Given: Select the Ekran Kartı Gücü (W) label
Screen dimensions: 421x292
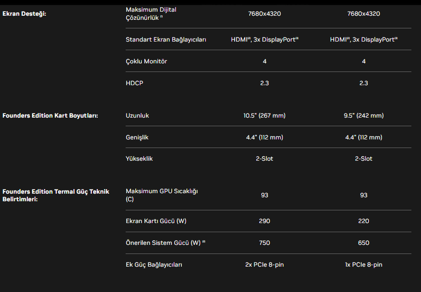Looking at the screenshot, I should 156,221.
